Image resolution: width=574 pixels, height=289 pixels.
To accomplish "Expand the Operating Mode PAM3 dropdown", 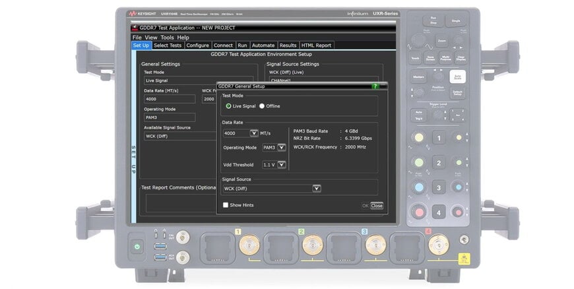I will pyautogui.click(x=282, y=148).
